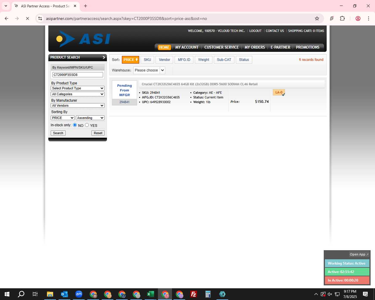Click Working Status: Active label
Screen dimensions: 375x300
(x=347, y=263)
